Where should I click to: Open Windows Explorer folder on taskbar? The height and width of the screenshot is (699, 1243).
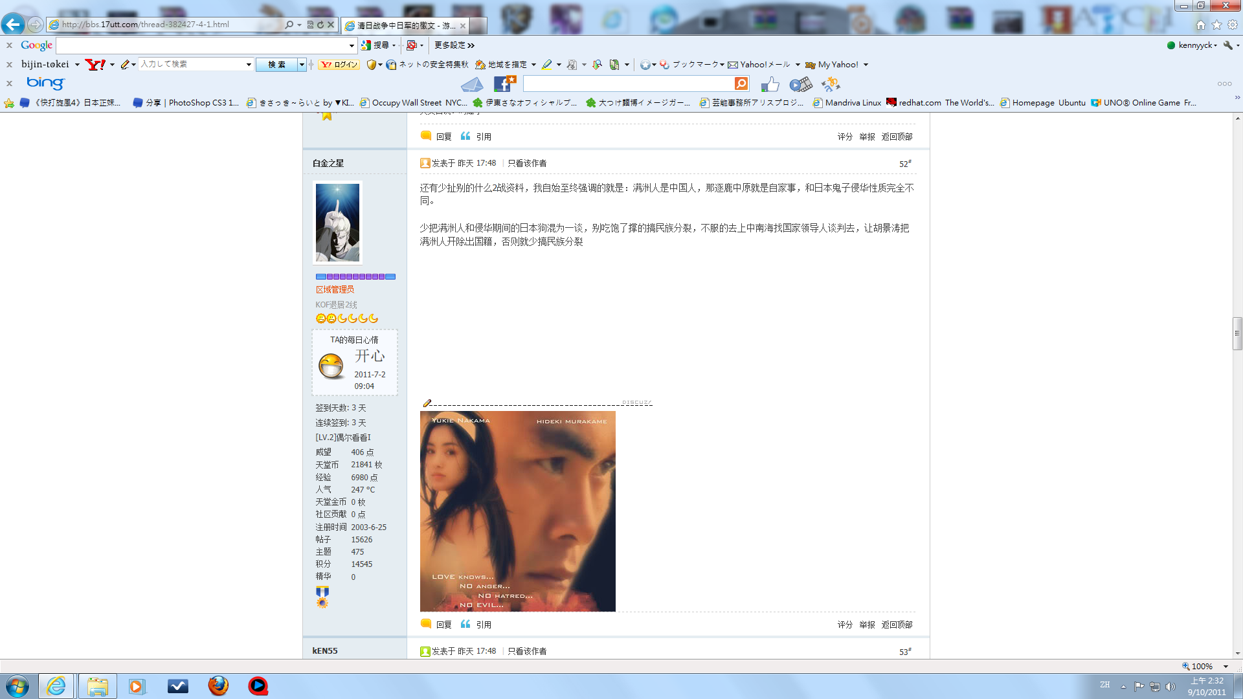pyautogui.click(x=98, y=686)
